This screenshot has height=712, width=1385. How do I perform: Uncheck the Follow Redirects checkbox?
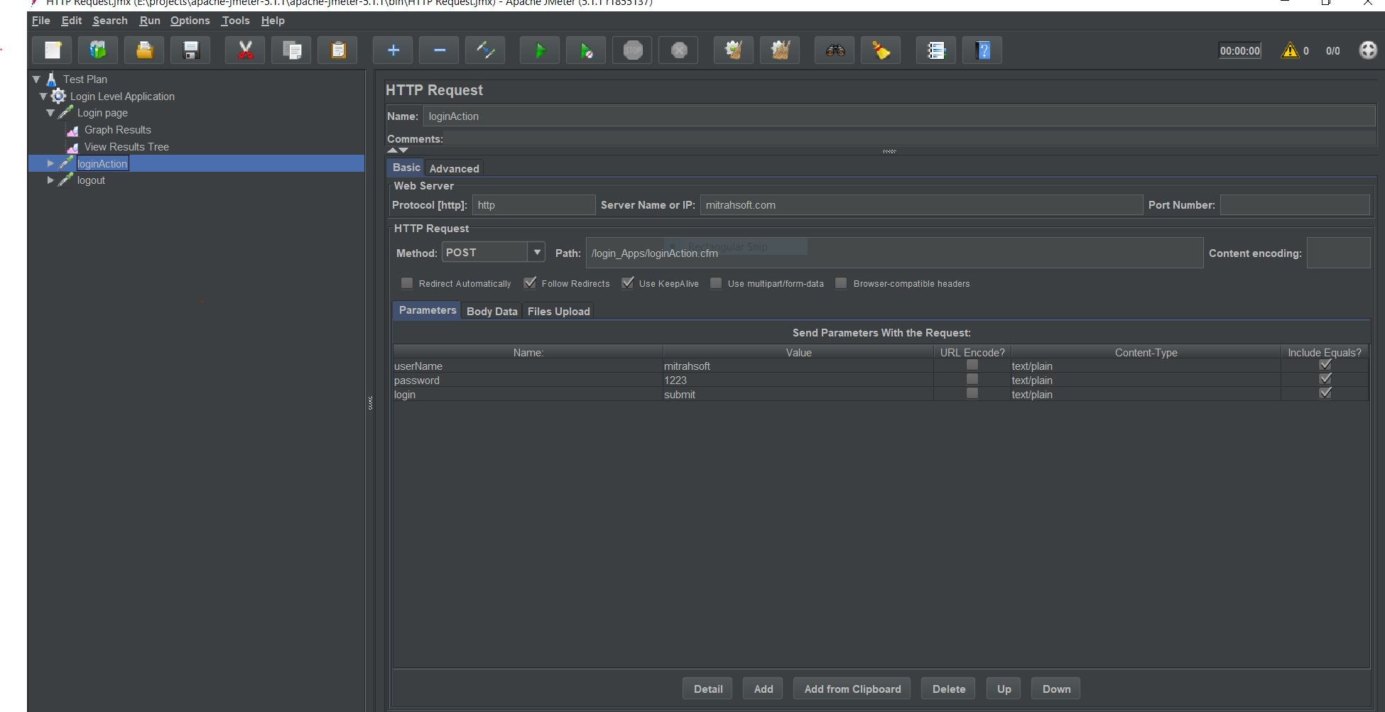[x=530, y=283]
